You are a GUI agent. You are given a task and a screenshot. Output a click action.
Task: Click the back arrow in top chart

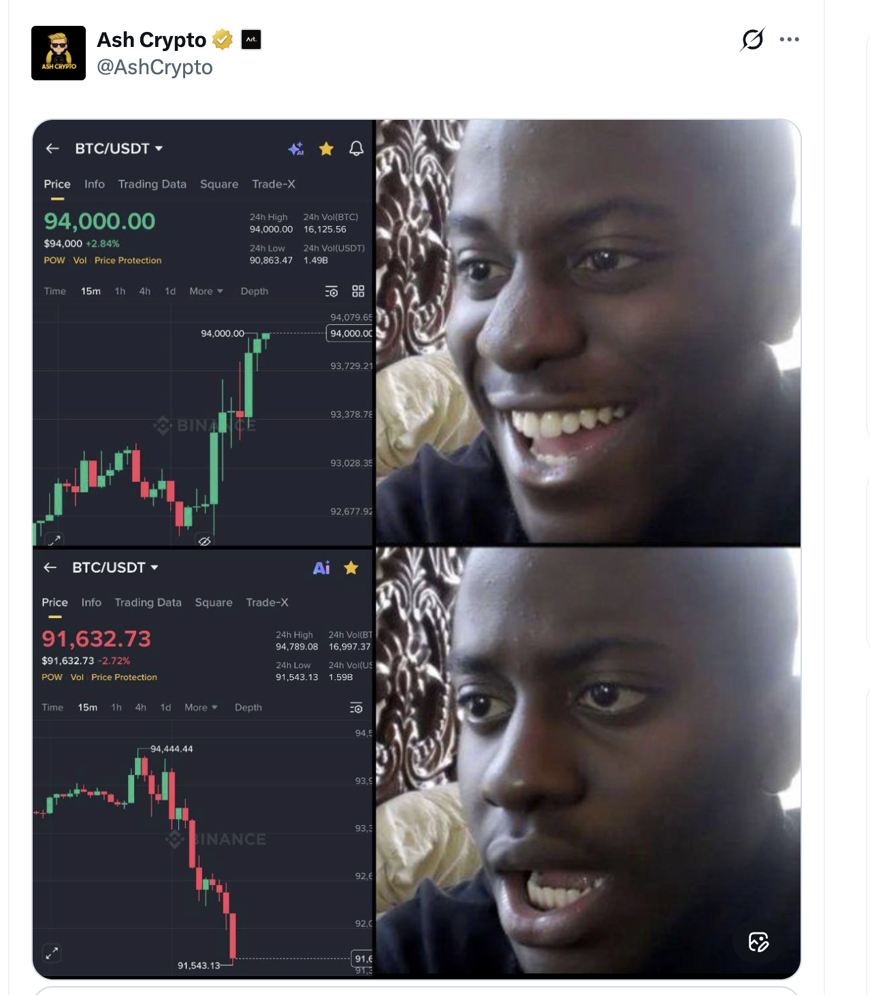[x=52, y=148]
